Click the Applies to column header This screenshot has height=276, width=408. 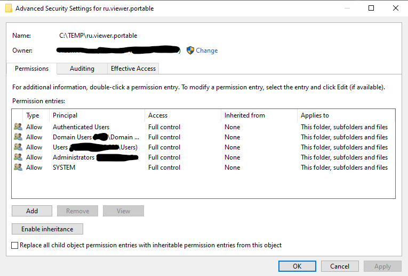[x=315, y=115]
